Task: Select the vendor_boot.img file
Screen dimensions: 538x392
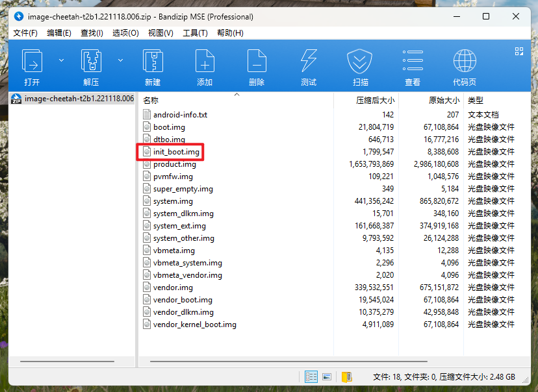Action: coord(183,300)
